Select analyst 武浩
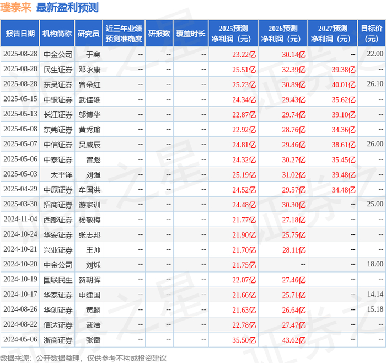This screenshot has height=363, width=386. pyautogui.click(x=93, y=325)
